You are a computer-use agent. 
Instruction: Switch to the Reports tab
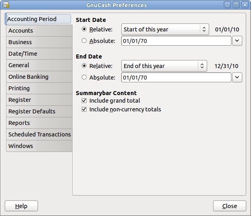(39, 123)
